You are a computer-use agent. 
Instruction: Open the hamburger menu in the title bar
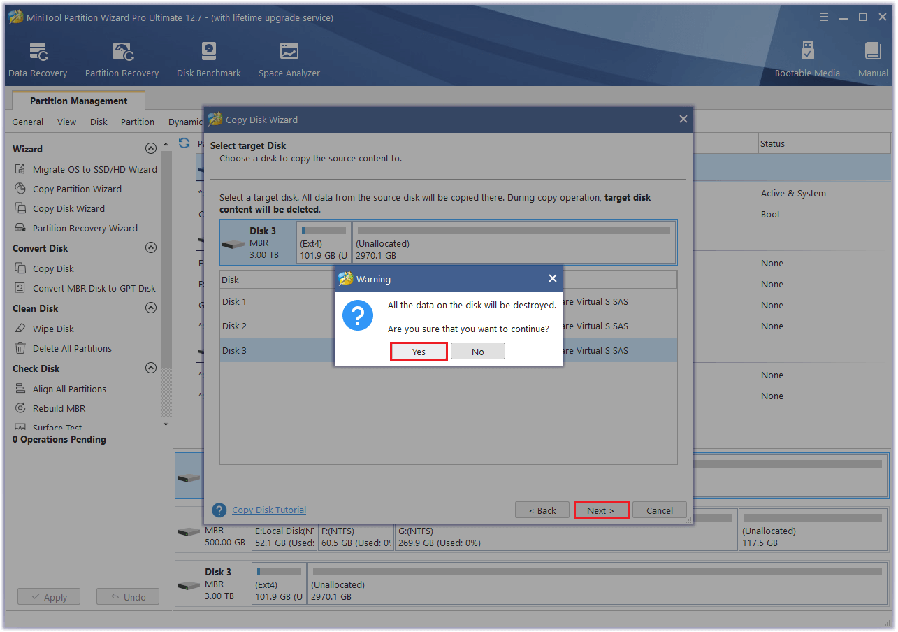click(x=825, y=17)
